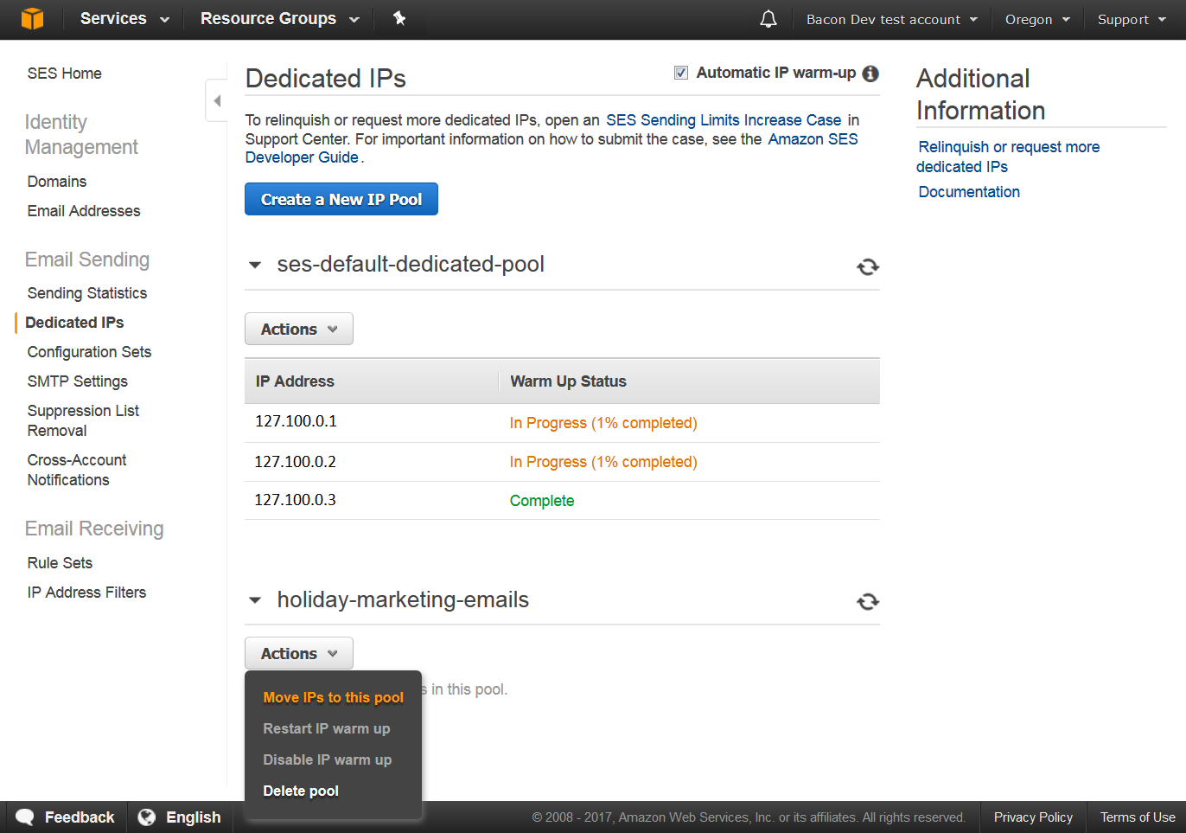Image resolution: width=1186 pixels, height=833 pixels.
Task: Click Create a New IP Pool button
Action: pos(341,199)
